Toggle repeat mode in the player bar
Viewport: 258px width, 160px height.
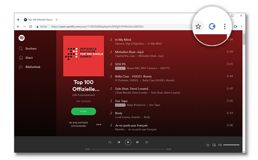[147, 142]
